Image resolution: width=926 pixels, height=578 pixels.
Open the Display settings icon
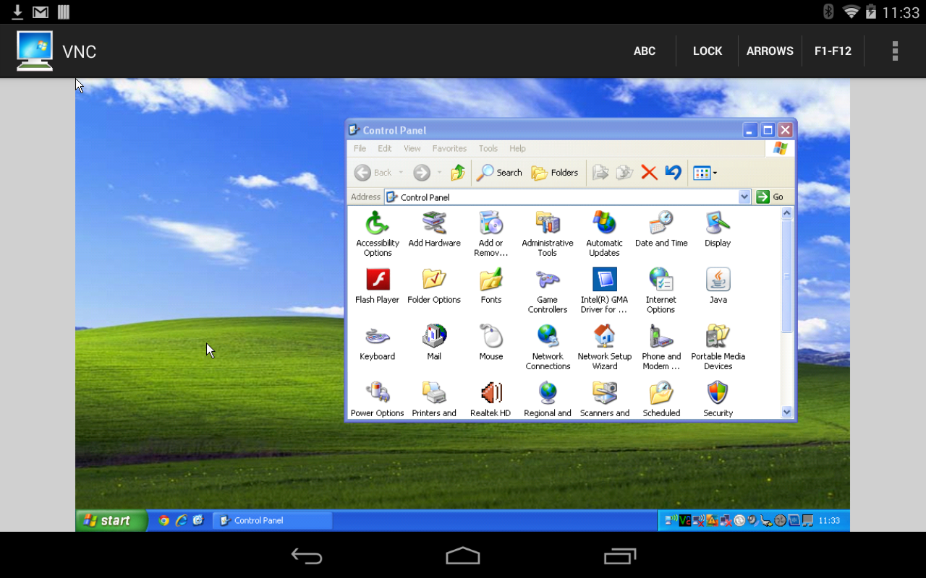click(x=718, y=225)
